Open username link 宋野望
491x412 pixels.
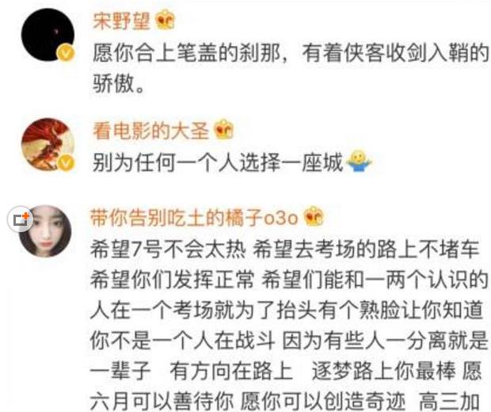(x=121, y=21)
